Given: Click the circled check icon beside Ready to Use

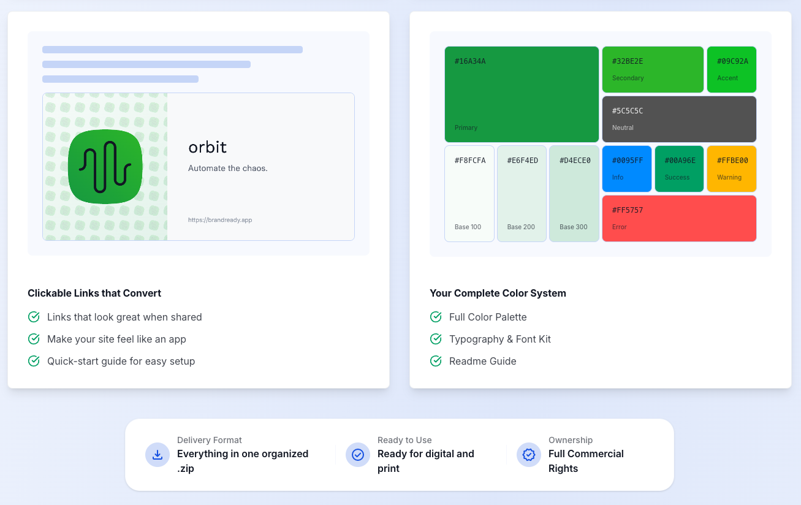Looking at the screenshot, I should pyautogui.click(x=358, y=455).
